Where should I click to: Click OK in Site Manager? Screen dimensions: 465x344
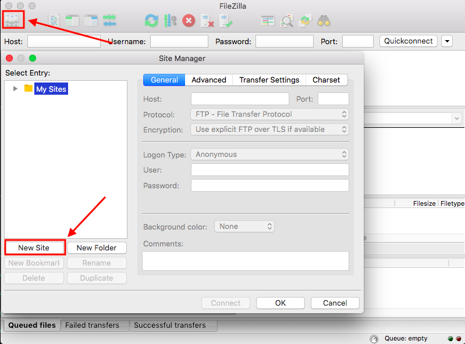click(281, 303)
